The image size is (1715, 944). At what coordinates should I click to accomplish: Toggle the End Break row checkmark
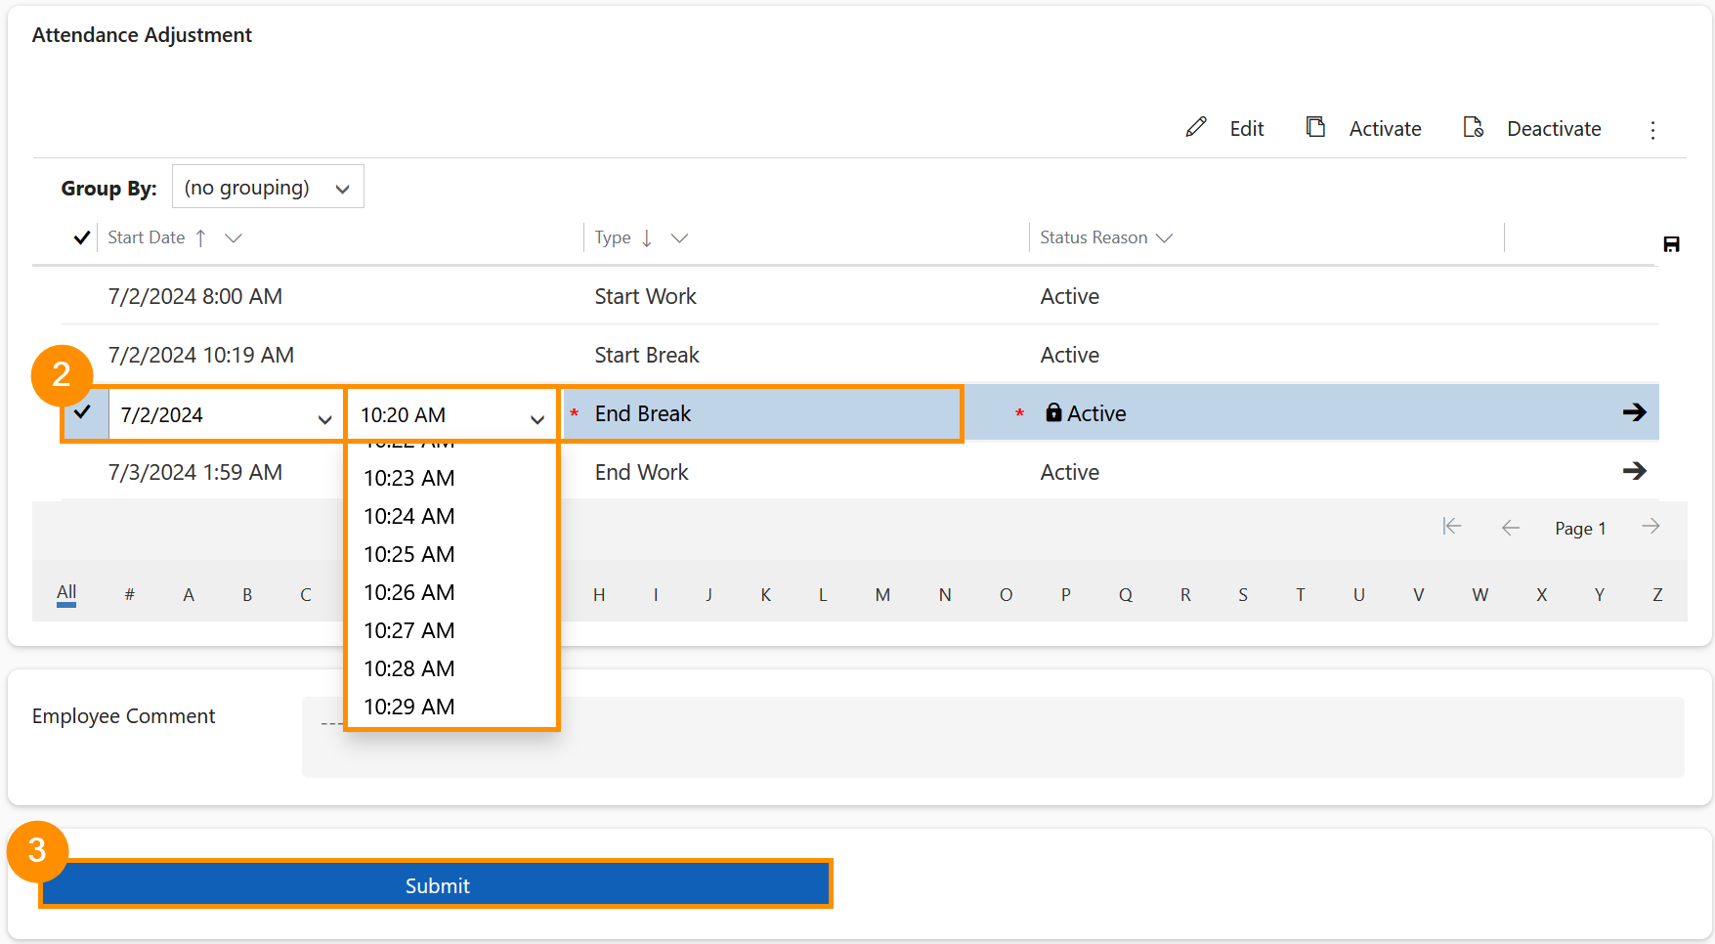83,411
